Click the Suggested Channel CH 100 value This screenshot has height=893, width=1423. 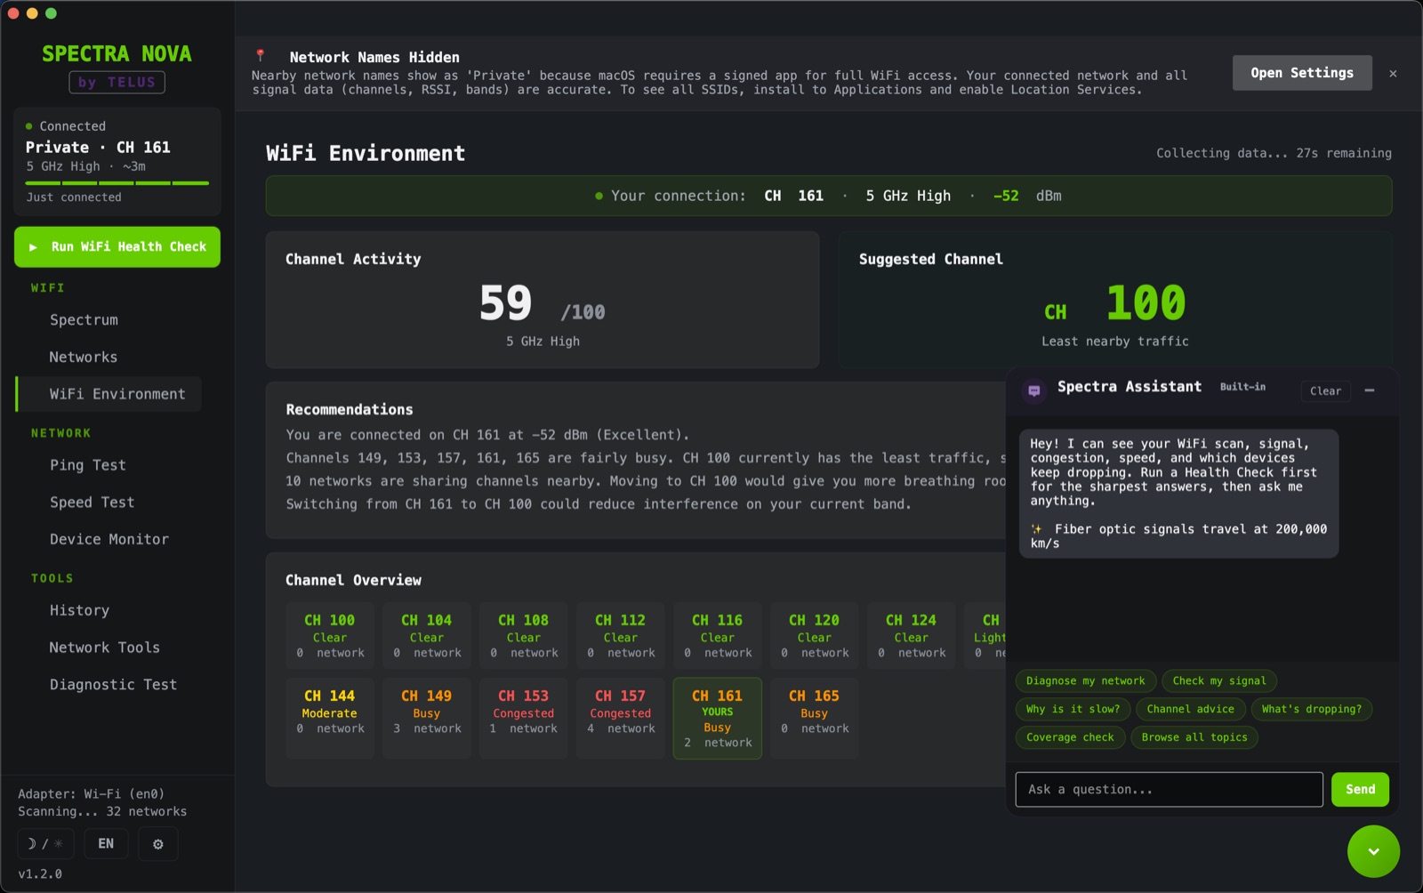(1115, 303)
